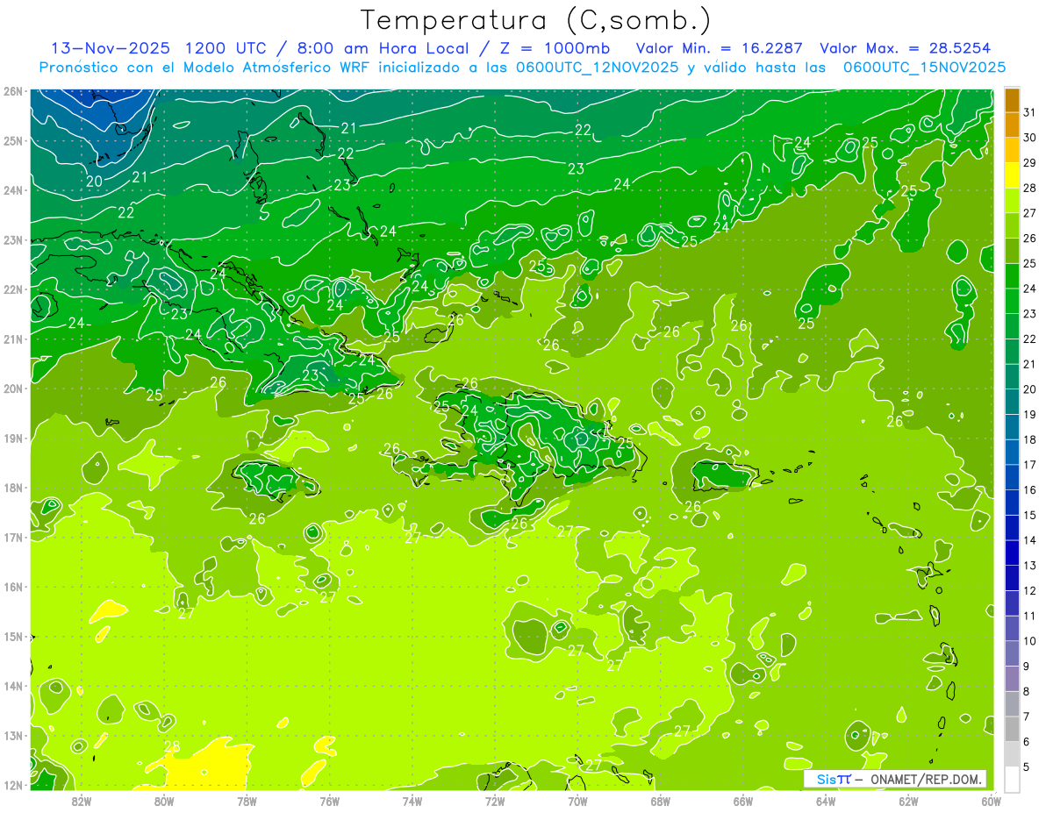
Task: Click the color bar label 31
Action: click(1029, 112)
